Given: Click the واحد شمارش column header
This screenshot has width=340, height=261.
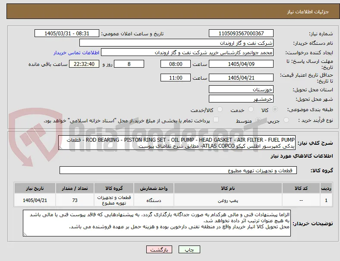Looking at the screenshot, I should click(154, 188).
